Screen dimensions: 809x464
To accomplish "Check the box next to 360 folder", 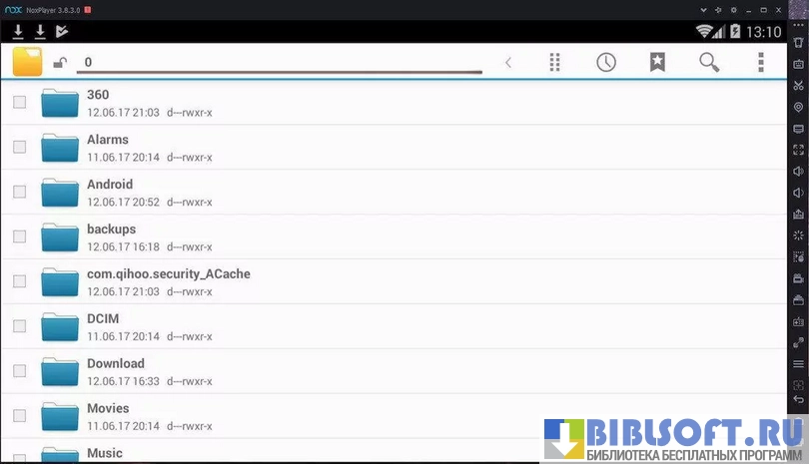I will coord(19,102).
